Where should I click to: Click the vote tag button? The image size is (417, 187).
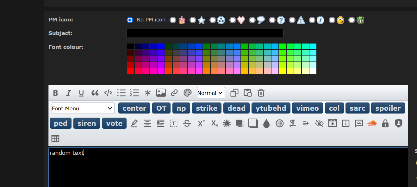coord(114,123)
